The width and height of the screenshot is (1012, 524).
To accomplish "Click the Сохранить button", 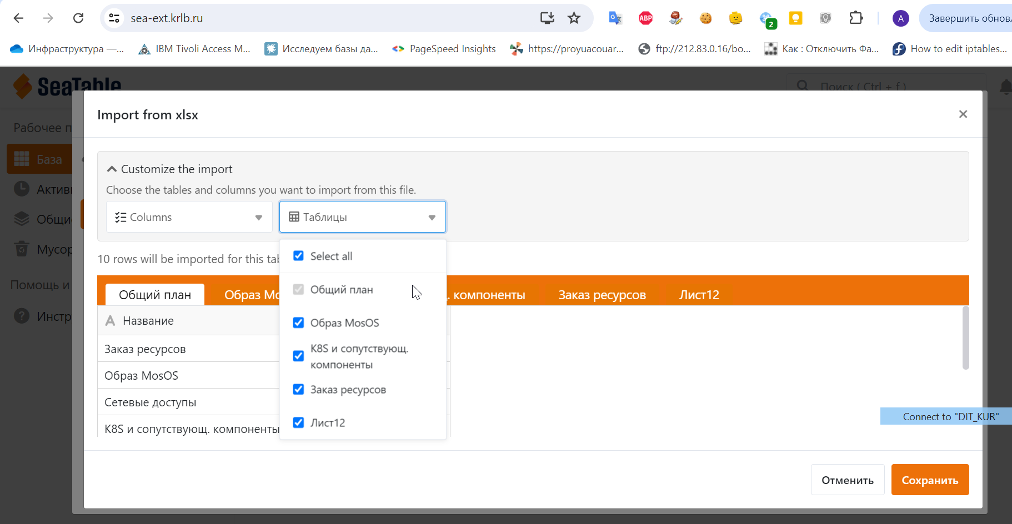I will tap(929, 480).
